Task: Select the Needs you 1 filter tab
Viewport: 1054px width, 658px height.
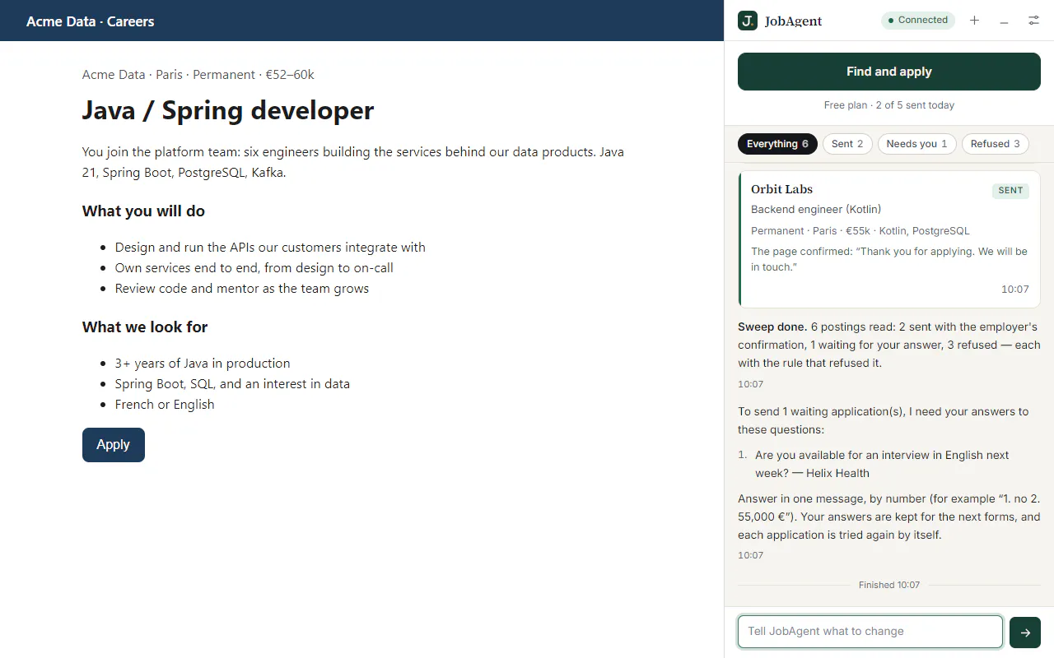Action: [x=917, y=144]
